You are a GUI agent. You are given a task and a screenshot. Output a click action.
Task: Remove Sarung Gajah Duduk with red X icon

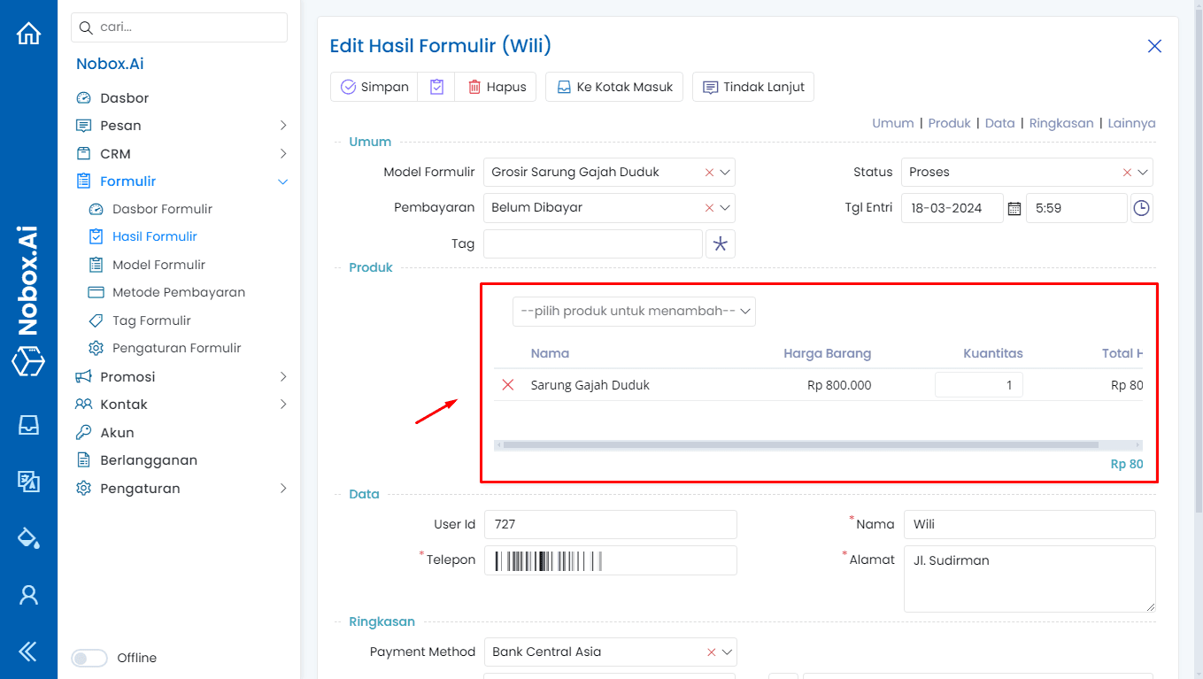(x=506, y=384)
